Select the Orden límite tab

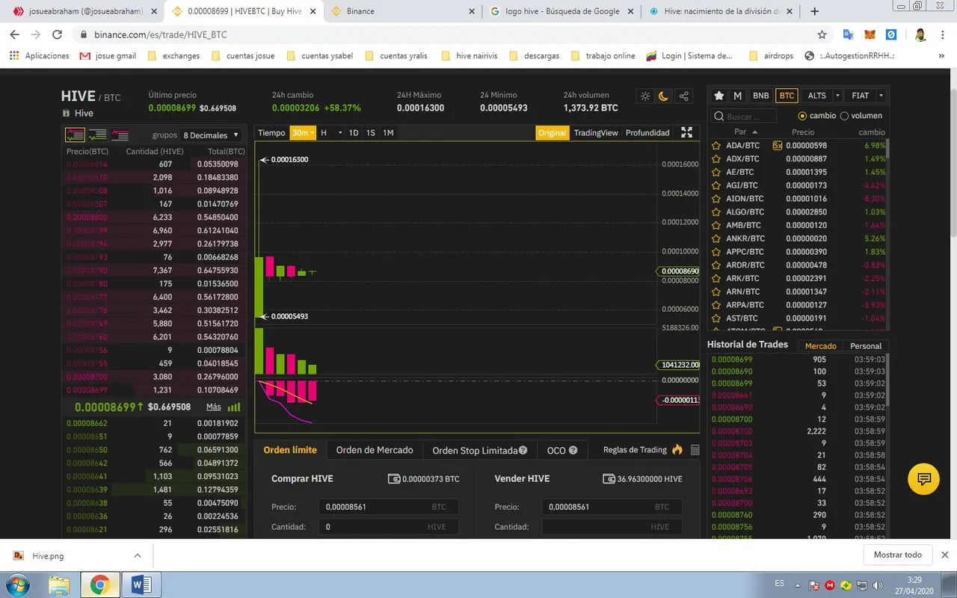coord(290,450)
